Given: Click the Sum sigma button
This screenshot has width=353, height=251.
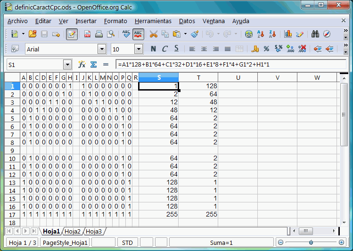Looking at the screenshot, I should [93, 65].
